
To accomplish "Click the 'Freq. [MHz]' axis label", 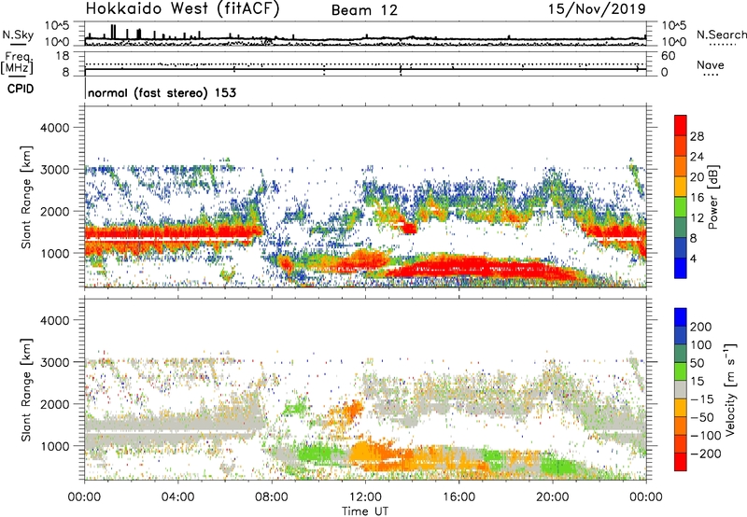I will click(x=17, y=63).
